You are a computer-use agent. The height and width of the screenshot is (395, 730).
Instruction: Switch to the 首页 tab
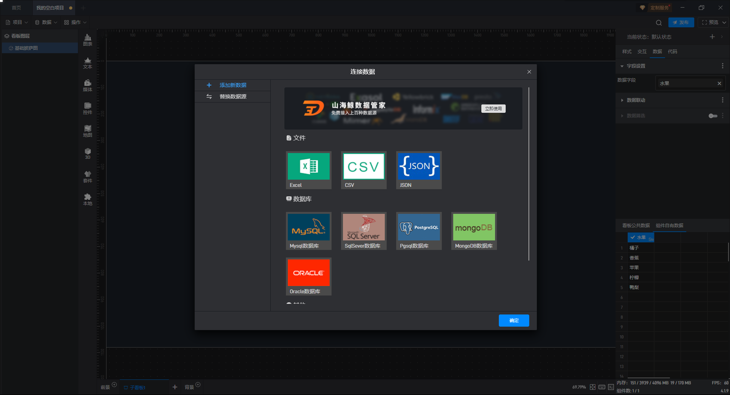coord(16,8)
